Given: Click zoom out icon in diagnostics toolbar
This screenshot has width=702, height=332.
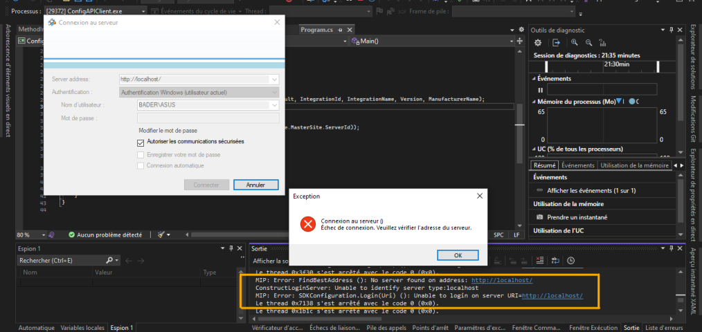Looking at the screenshot, I should point(588,43).
